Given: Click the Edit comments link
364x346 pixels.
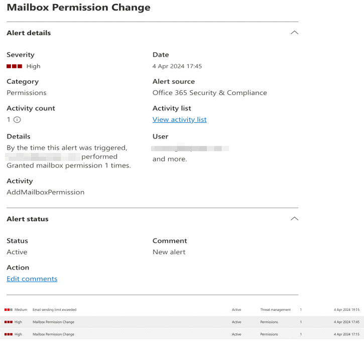Looking at the screenshot, I should (x=32, y=279).
